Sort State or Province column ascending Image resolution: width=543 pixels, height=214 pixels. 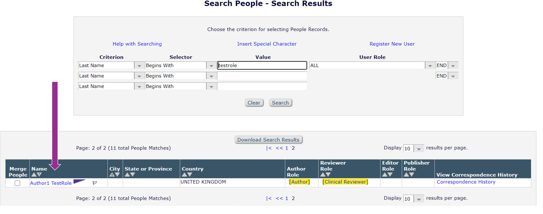pos(127,175)
